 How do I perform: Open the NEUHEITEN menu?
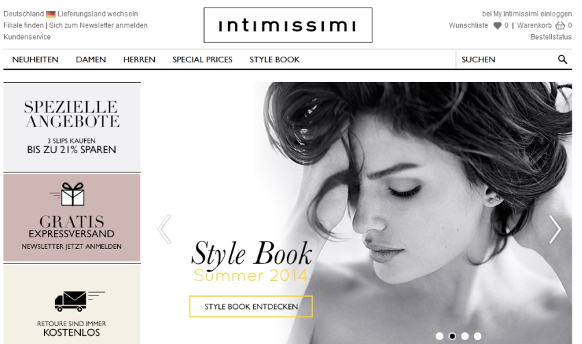pos(35,60)
